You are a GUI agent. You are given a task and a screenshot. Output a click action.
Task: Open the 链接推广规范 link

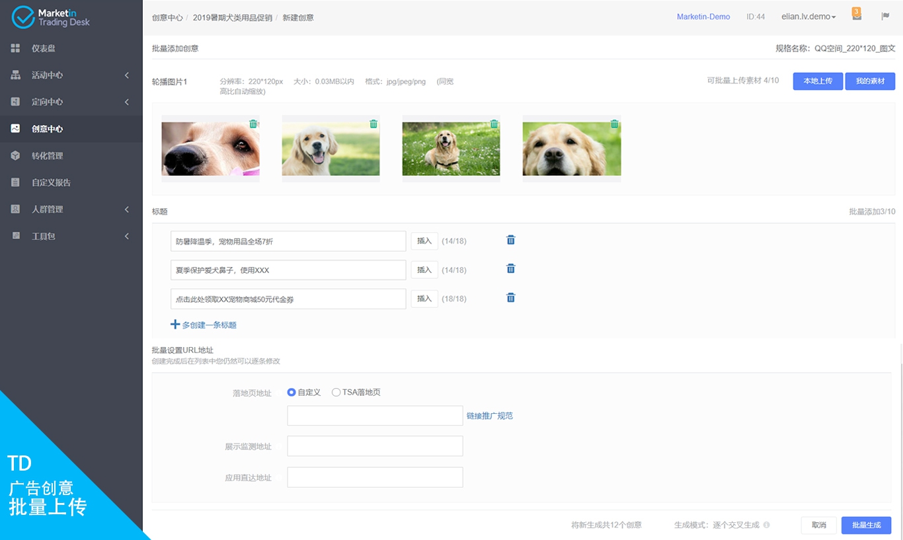(489, 416)
